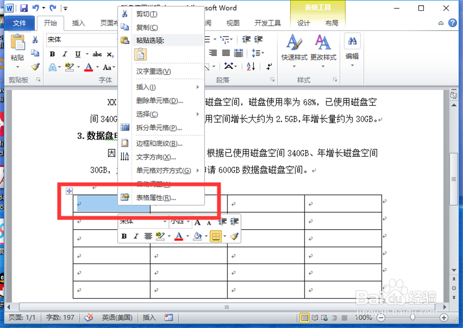This screenshot has height=328, width=463.
Task: Toggle bold on the mini toolbar
Action: [123, 236]
